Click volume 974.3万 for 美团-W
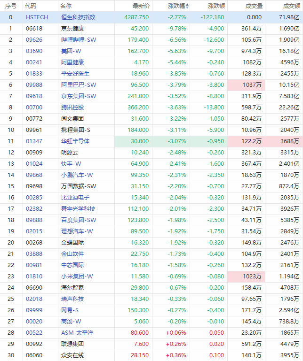 click(x=251, y=51)
